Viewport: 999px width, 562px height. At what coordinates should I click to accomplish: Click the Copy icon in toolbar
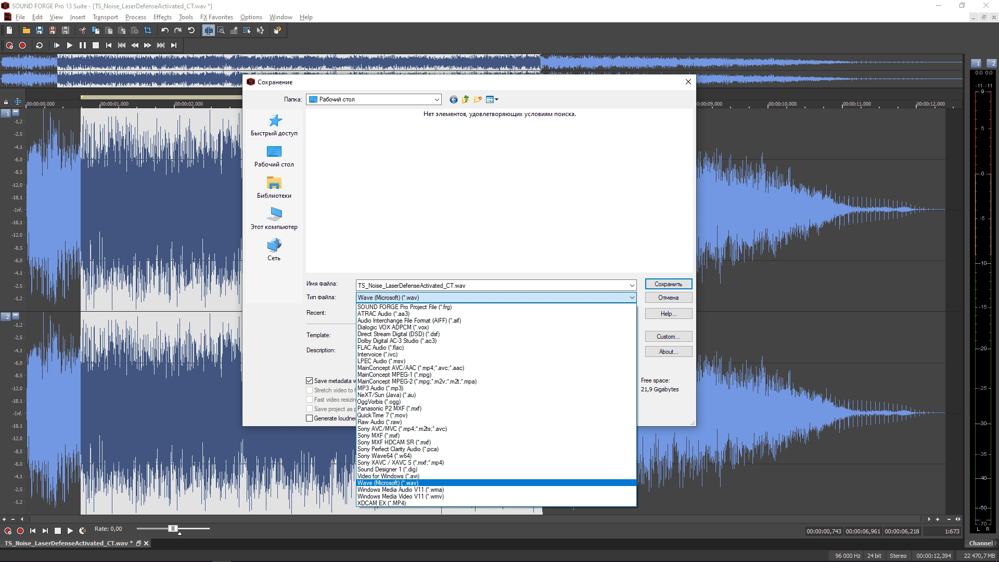(96, 31)
